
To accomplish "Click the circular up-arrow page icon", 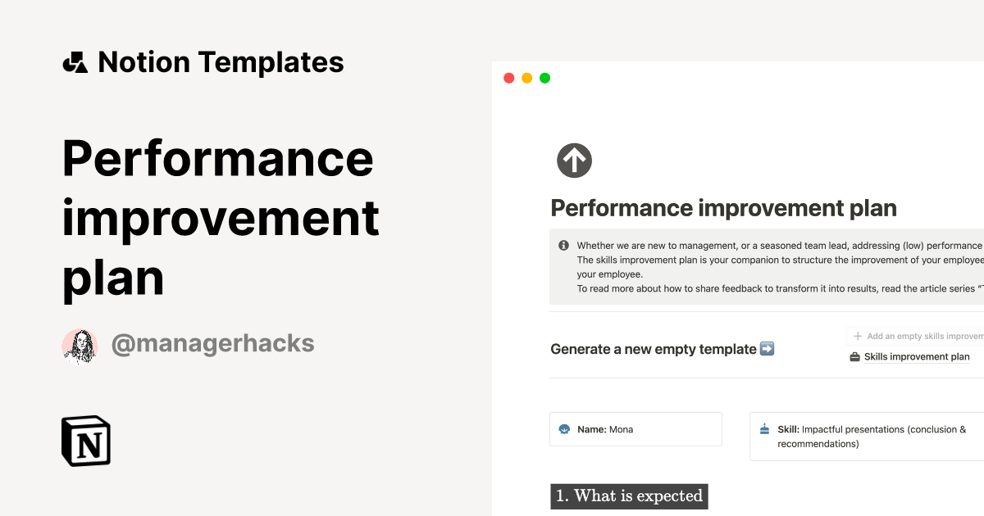I will [574, 160].
